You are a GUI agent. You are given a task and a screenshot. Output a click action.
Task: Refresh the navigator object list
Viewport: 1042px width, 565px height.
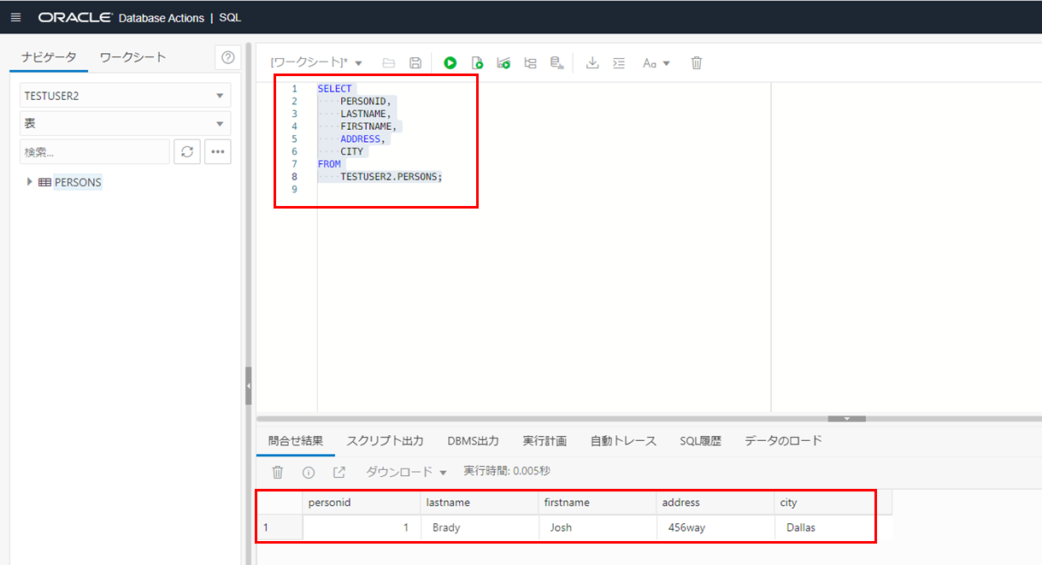pos(187,151)
